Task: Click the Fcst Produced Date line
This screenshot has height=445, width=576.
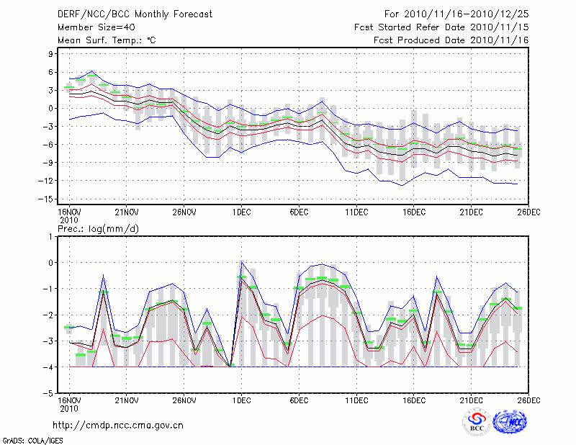Action: pyautogui.click(x=451, y=40)
